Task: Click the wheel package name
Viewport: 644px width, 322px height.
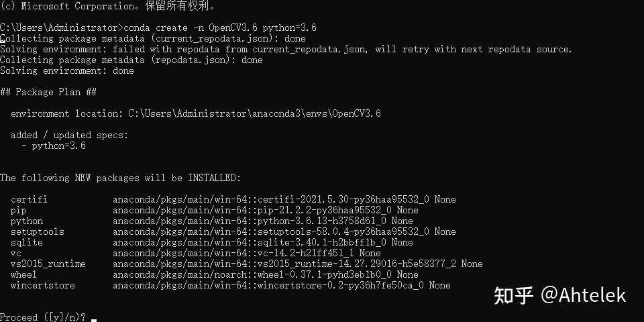Action: click(24, 274)
